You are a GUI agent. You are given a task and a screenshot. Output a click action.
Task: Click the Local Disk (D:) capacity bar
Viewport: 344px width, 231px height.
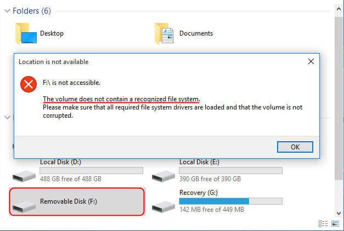click(x=91, y=171)
